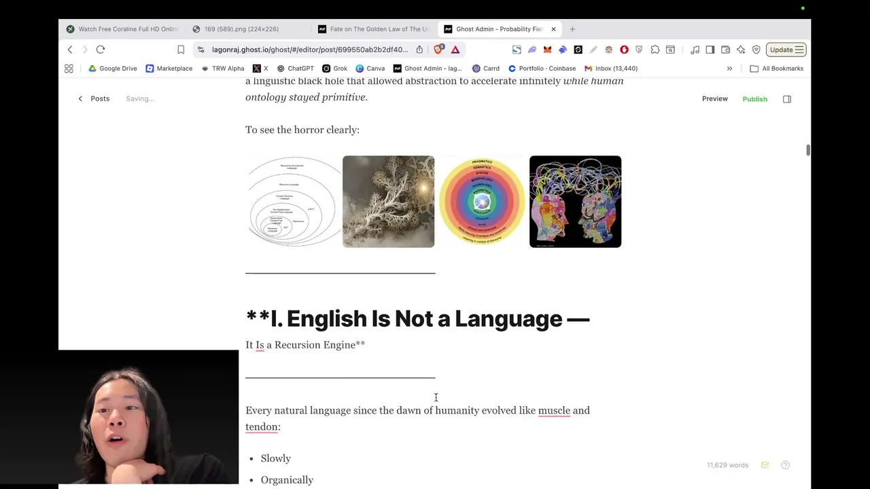870x489 pixels.
Task: Click the yellow envelope icon near word count
Action: (x=765, y=465)
